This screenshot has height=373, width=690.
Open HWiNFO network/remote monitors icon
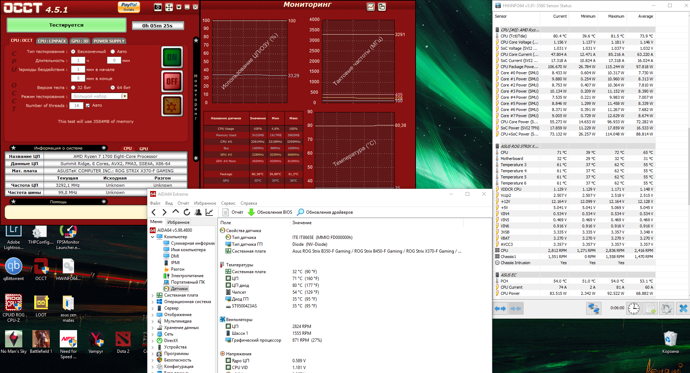[594, 308]
